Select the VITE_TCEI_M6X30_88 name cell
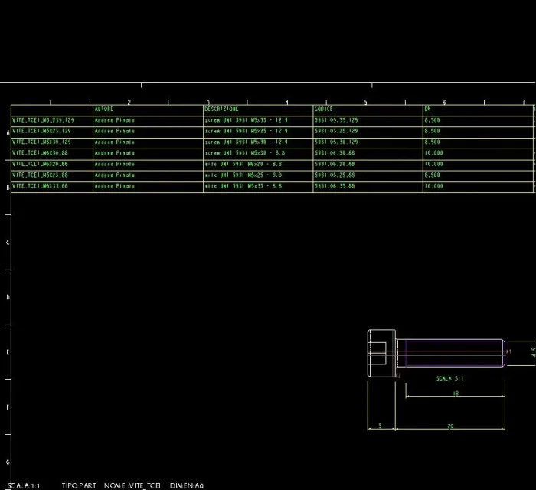 [x=52, y=154]
